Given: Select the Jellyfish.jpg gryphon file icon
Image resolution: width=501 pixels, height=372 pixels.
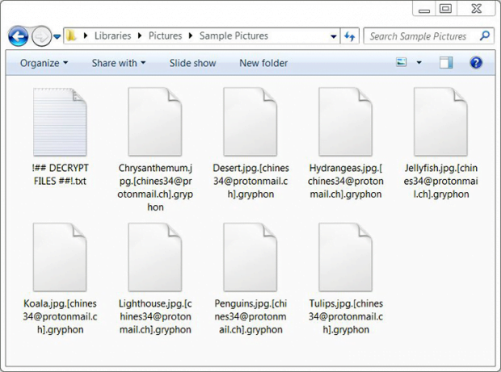Looking at the screenshot, I should pyautogui.click(x=441, y=122).
